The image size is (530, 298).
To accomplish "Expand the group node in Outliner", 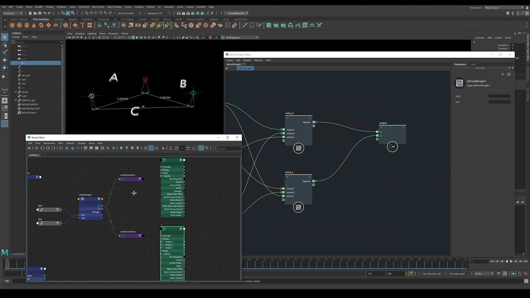I will [16, 92].
